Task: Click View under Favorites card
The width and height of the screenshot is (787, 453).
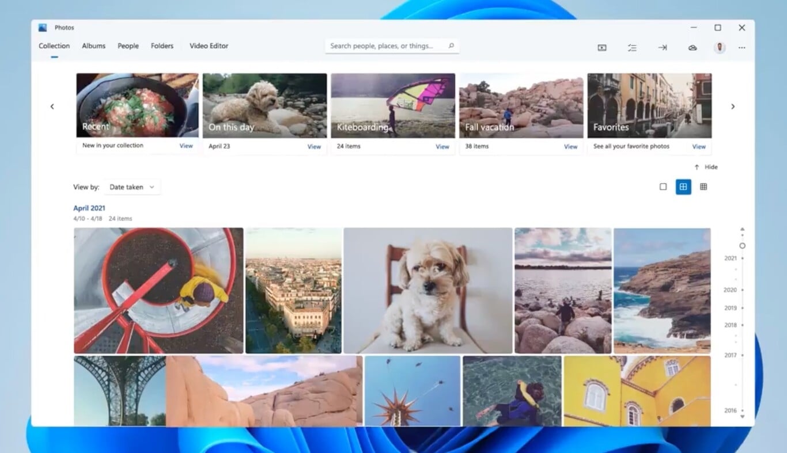Action: pyautogui.click(x=699, y=147)
